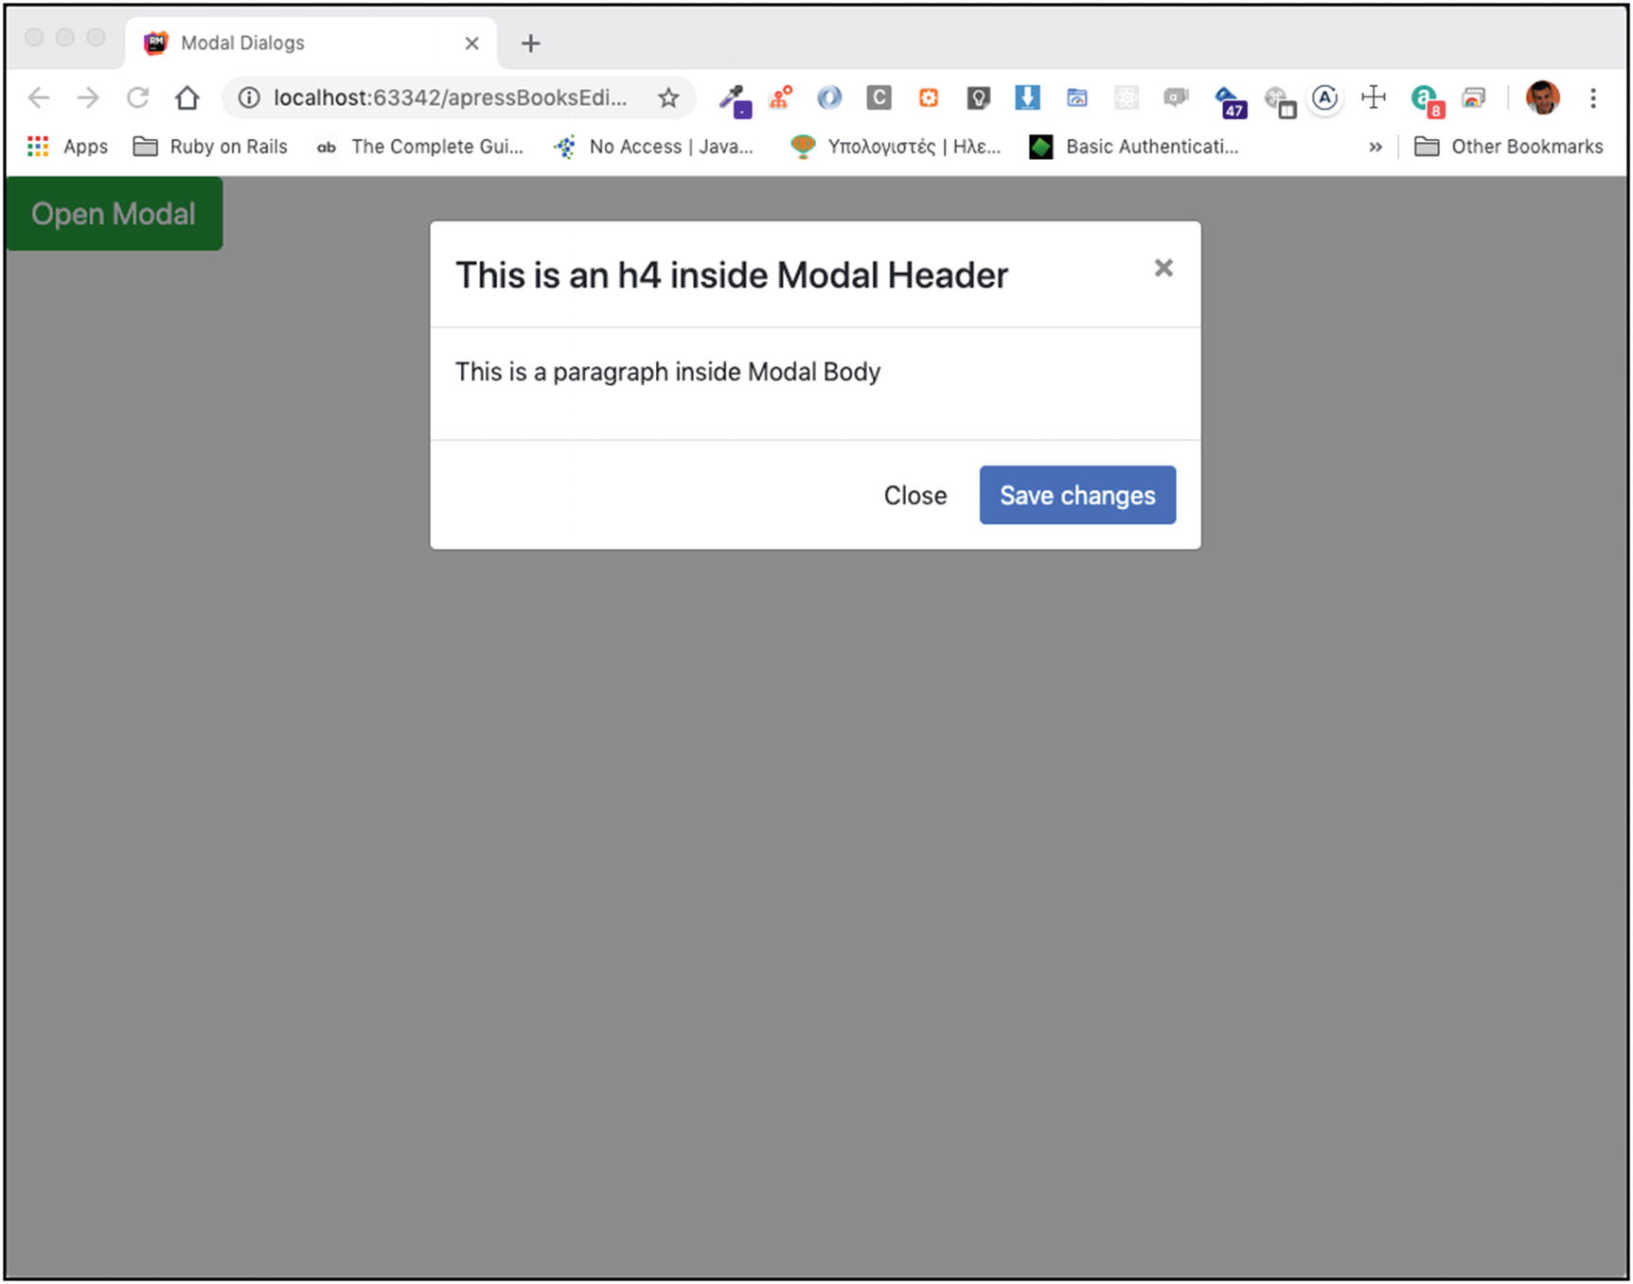The width and height of the screenshot is (1633, 1284).
Task: Open the Chrome three-dot menu
Action: (1593, 97)
